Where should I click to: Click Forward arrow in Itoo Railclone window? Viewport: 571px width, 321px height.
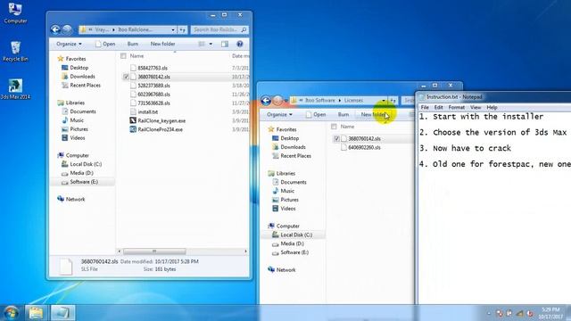[x=67, y=29]
